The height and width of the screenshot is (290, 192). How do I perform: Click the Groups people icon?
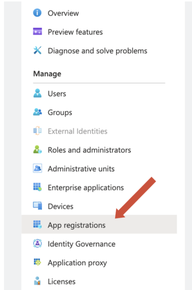[x=37, y=112]
